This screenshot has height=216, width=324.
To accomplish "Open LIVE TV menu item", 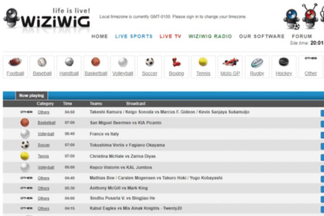I will pos(171,36).
